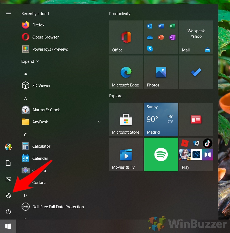The width and height of the screenshot is (230, 233).
Task: Open 3D Viewer app
Action: click(36, 85)
